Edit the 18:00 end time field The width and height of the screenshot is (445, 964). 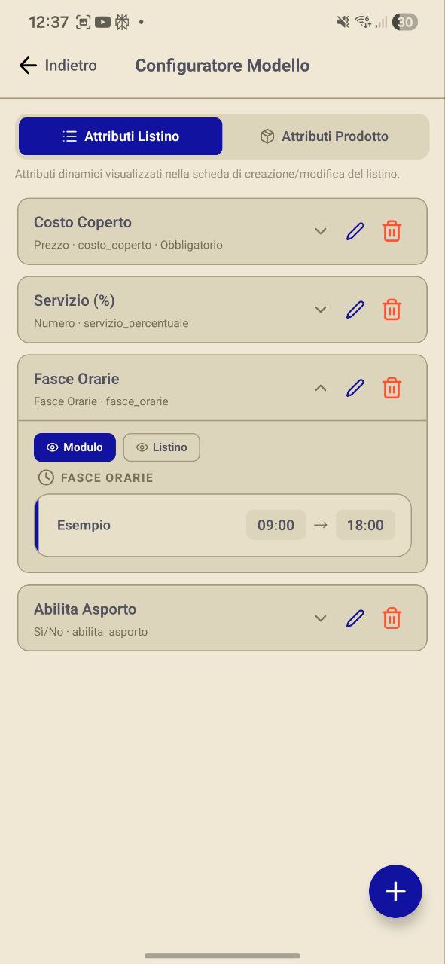[x=365, y=525]
